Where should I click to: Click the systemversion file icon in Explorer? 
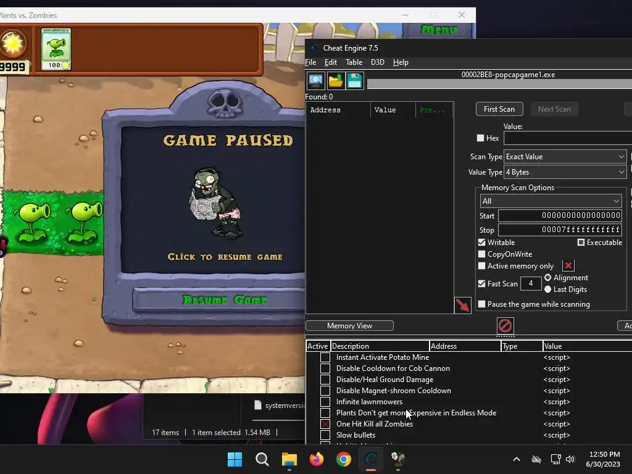(258, 405)
